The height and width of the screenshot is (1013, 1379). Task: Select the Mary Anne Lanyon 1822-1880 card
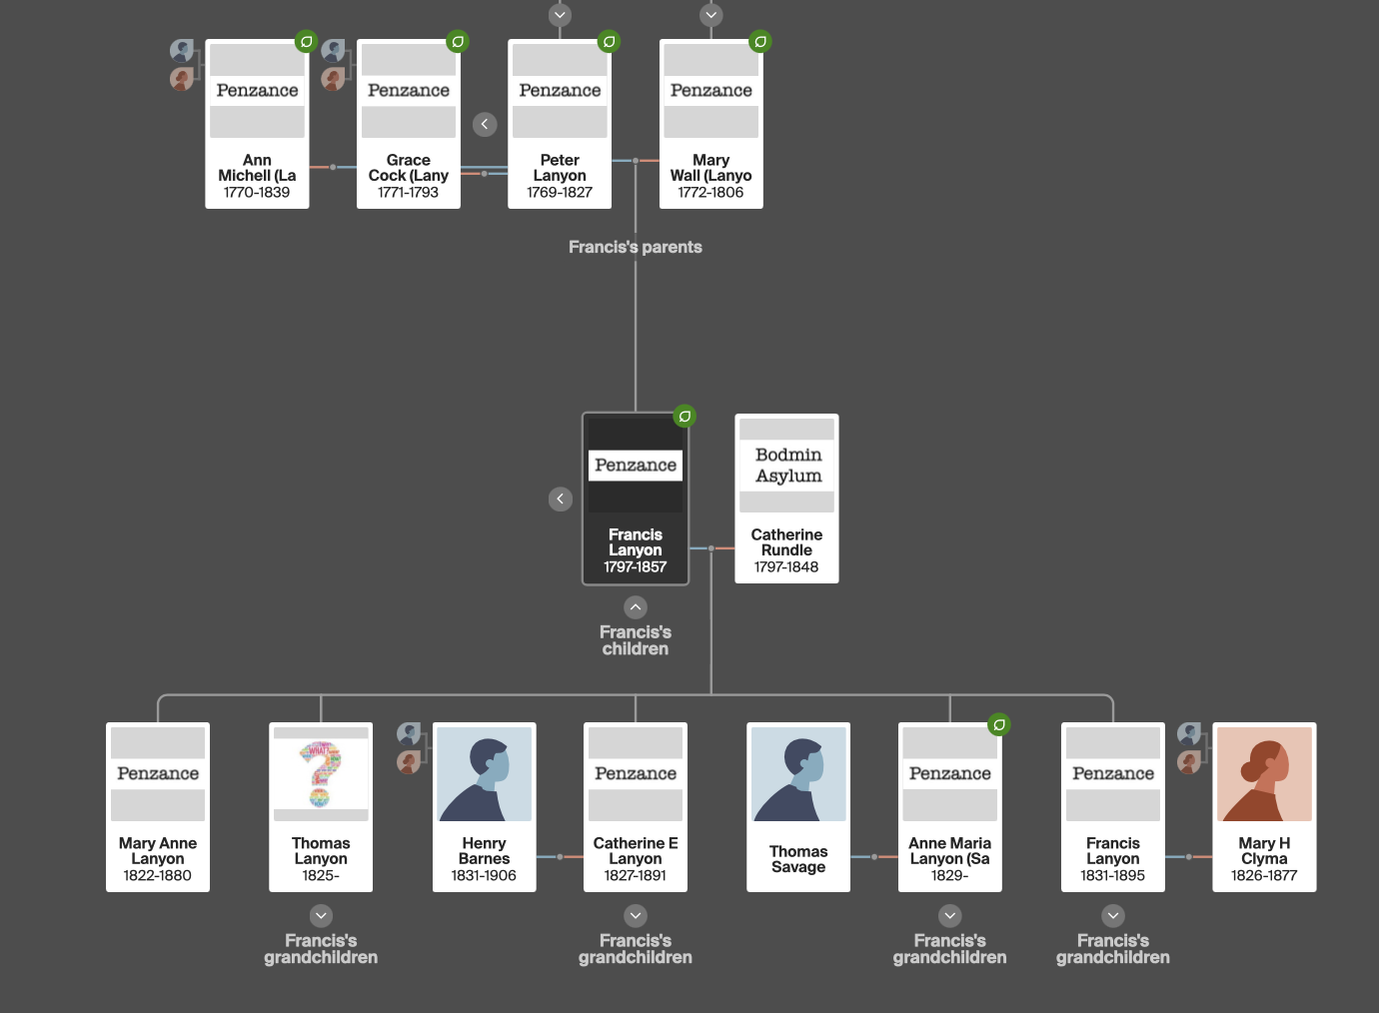[158, 807]
